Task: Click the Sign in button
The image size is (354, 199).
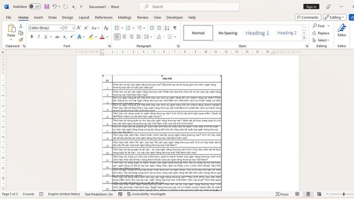Action: click(311, 7)
